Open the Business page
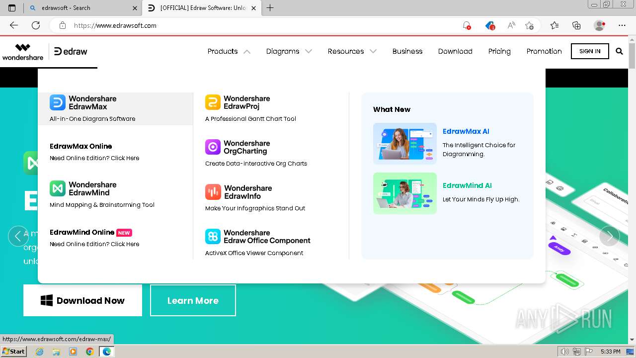The height and width of the screenshot is (358, 636). coord(407,51)
